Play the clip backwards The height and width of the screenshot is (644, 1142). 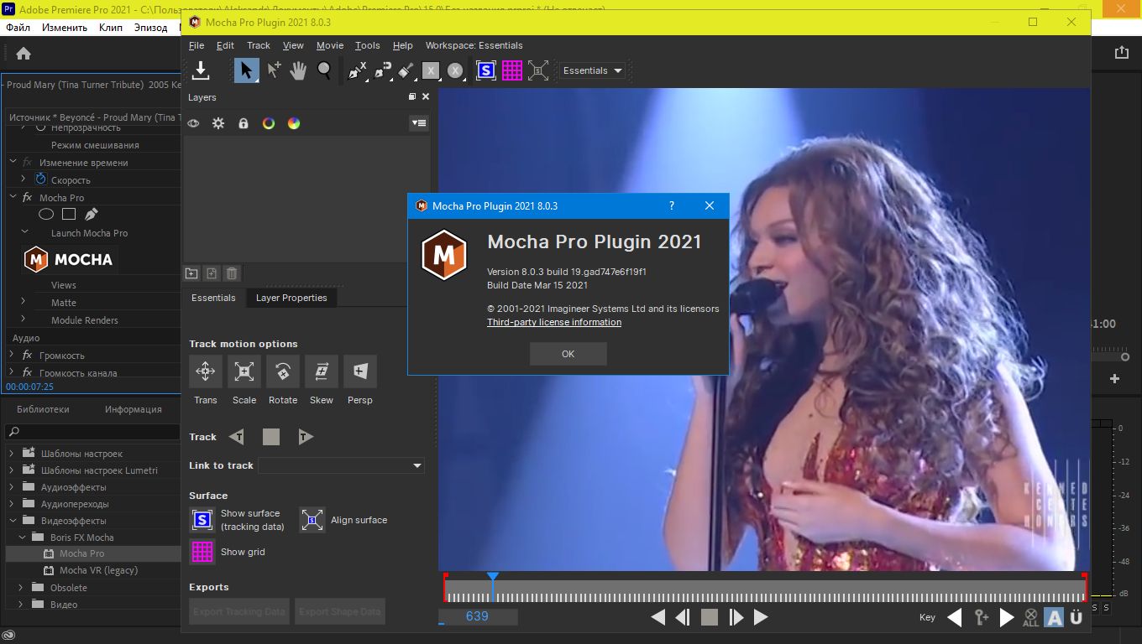pos(657,617)
